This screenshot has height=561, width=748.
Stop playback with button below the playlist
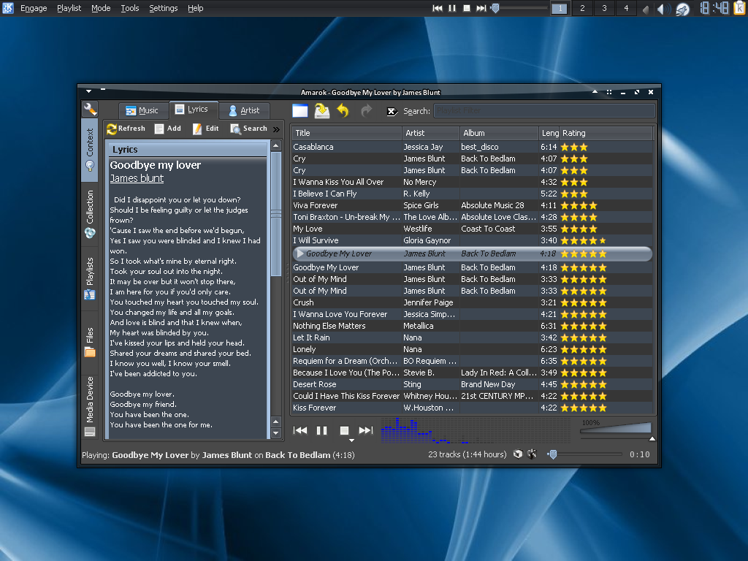point(344,430)
